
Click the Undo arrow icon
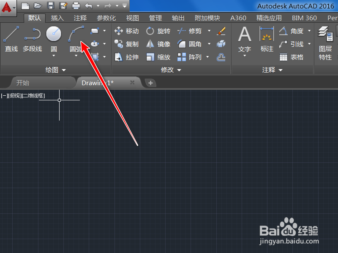pyautogui.click(x=89, y=6)
